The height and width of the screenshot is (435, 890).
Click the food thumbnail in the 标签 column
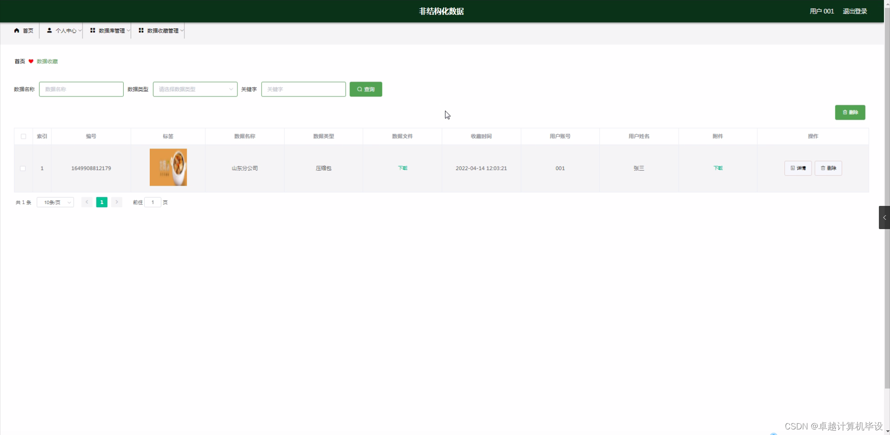tap(168, 167)
